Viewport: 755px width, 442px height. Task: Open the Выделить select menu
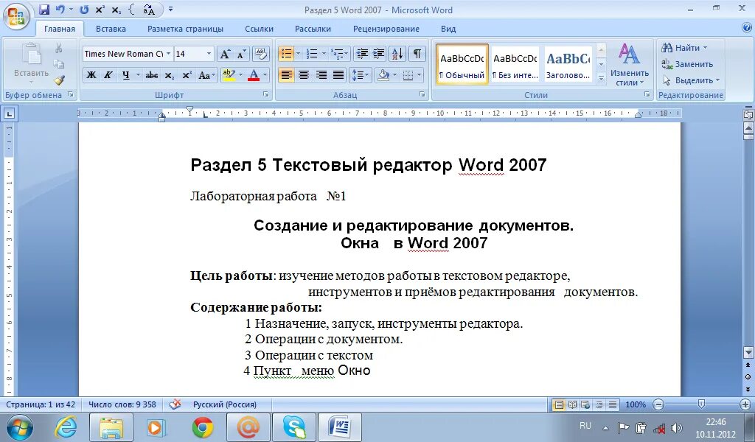click(x=691, y=80)
